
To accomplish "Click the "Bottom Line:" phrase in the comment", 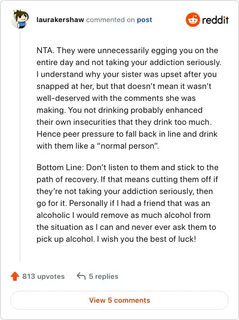I will [60, 167].
